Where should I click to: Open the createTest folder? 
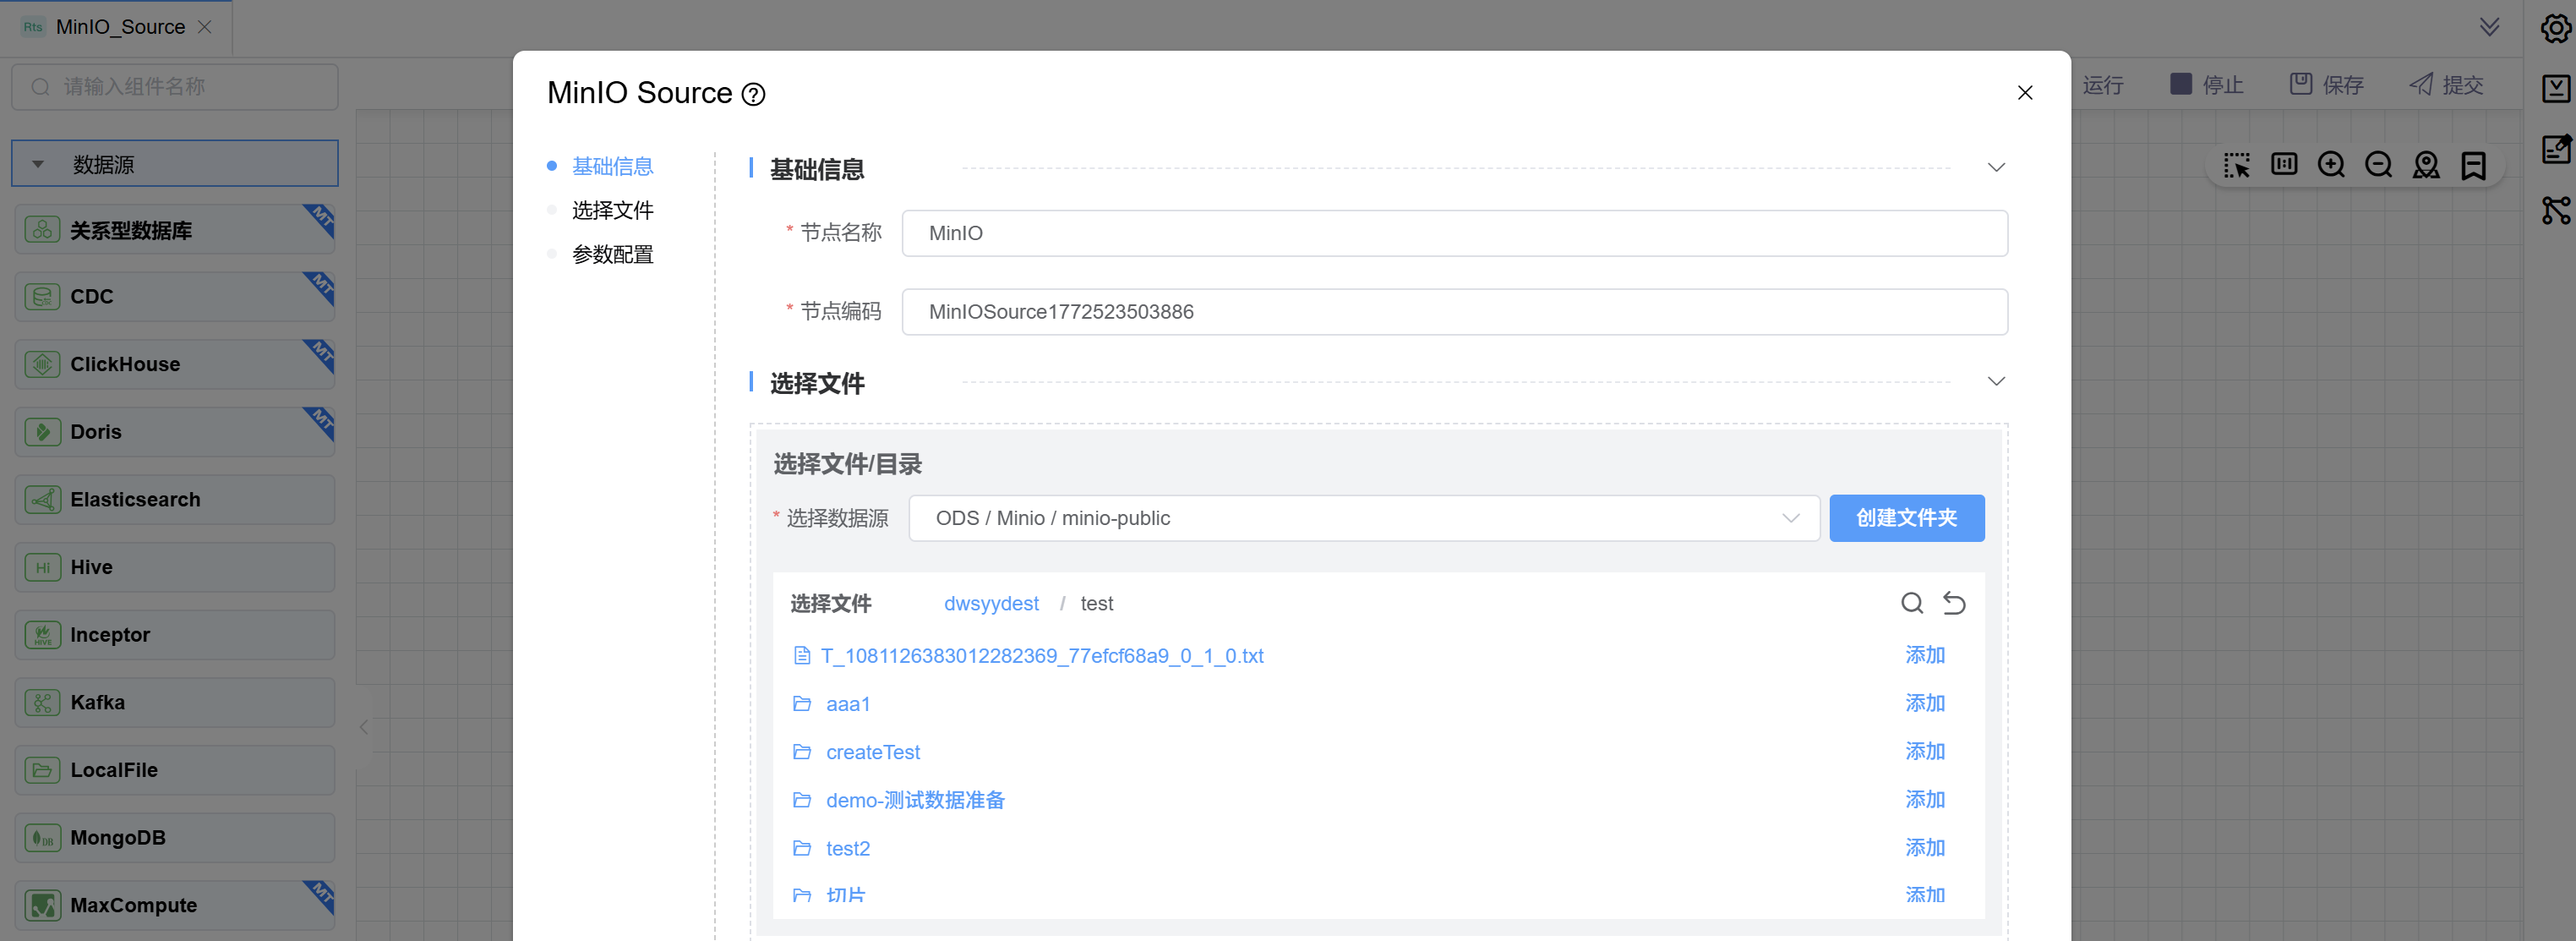point(872,752)
